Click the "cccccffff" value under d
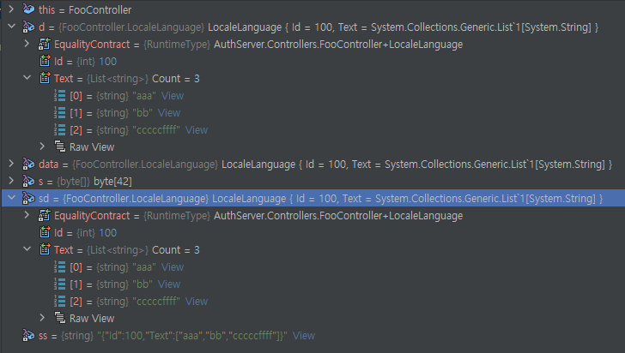The height and width of the screenshot is (353, 625). [156, 130]
